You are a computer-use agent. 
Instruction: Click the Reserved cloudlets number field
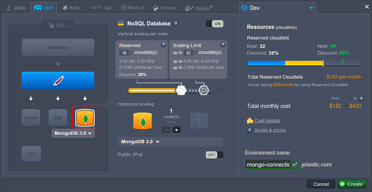(124, 53)
